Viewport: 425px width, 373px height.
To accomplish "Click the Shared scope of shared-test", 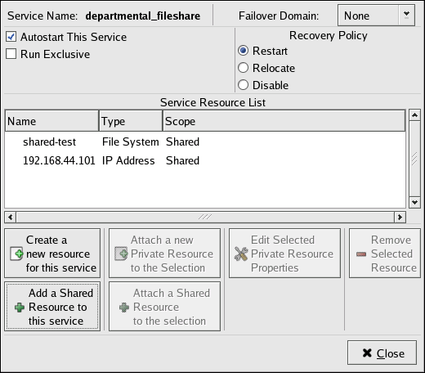I will click(182, 142).
